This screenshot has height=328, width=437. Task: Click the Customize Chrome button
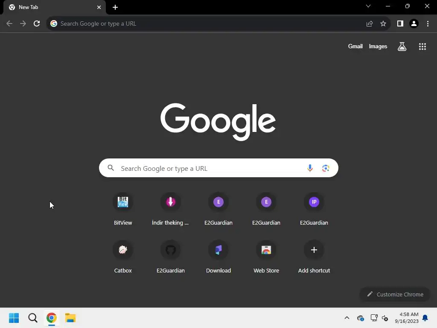(x=395, y=294)
